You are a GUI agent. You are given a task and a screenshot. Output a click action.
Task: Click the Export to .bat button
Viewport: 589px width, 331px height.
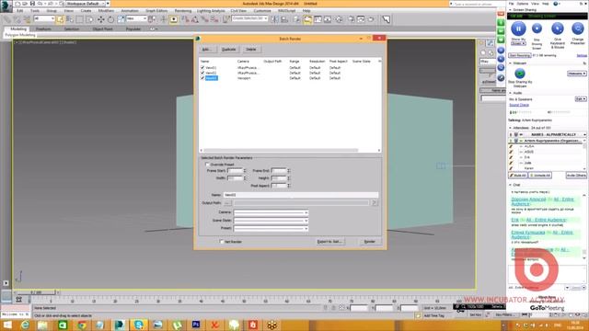tap(329, 242)
